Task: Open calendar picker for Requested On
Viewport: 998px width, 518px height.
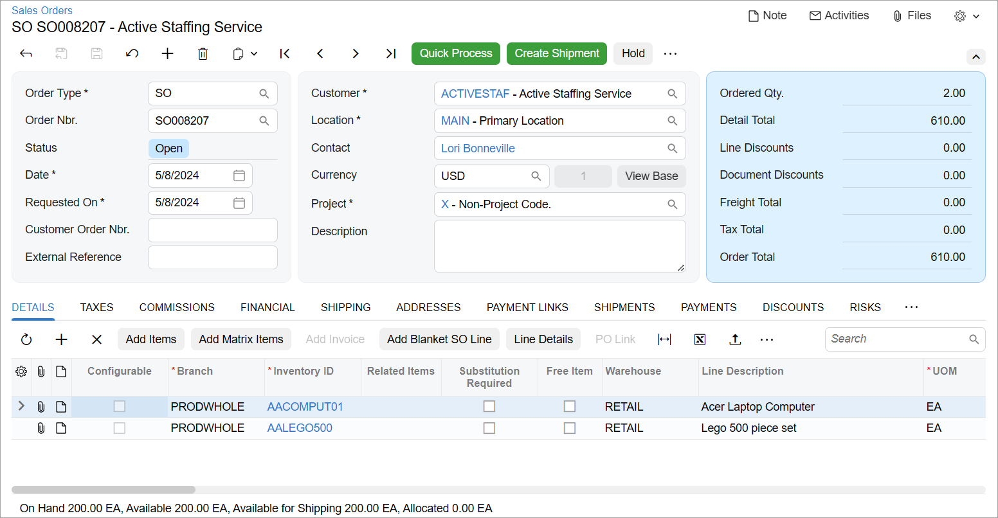Action: (239, 203)
